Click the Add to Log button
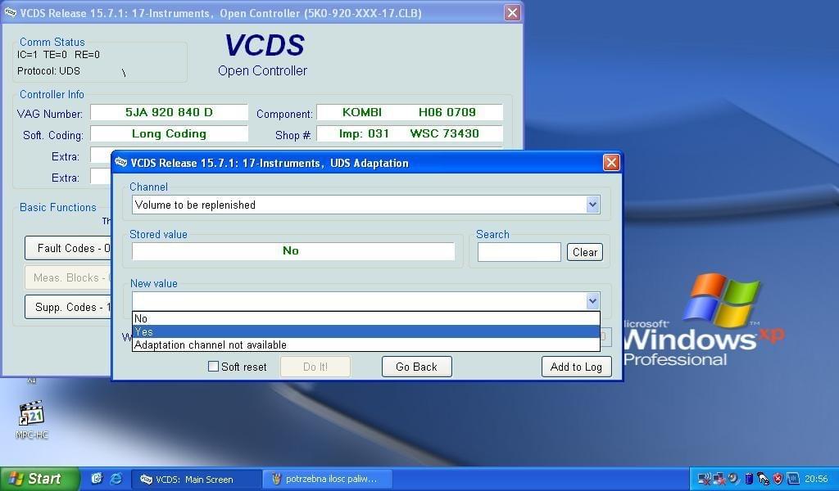This screenshot has width=839, height=491. 576,367
